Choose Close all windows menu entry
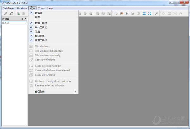The height and width of the screenshot is (129, 190). (53, 75)
